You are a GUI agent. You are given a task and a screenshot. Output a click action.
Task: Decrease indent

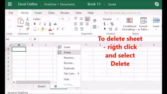[76, 29]
